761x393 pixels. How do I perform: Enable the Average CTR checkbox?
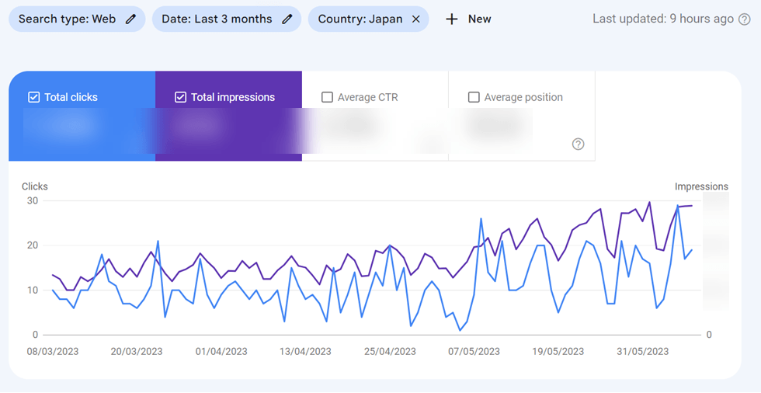click(327, 97)
